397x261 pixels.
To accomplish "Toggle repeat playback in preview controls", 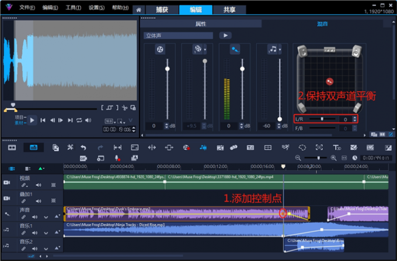I will coord(79,120).
